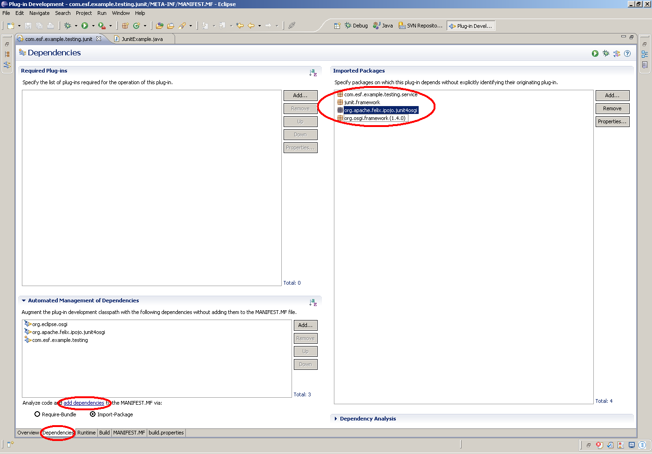652x454 pixels.
Task: Open help icon in Dependencies header
Action: point(627,53)
